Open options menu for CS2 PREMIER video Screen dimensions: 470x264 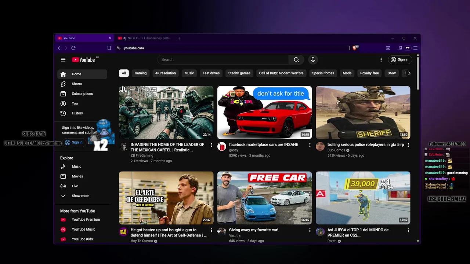coord(408,231)
